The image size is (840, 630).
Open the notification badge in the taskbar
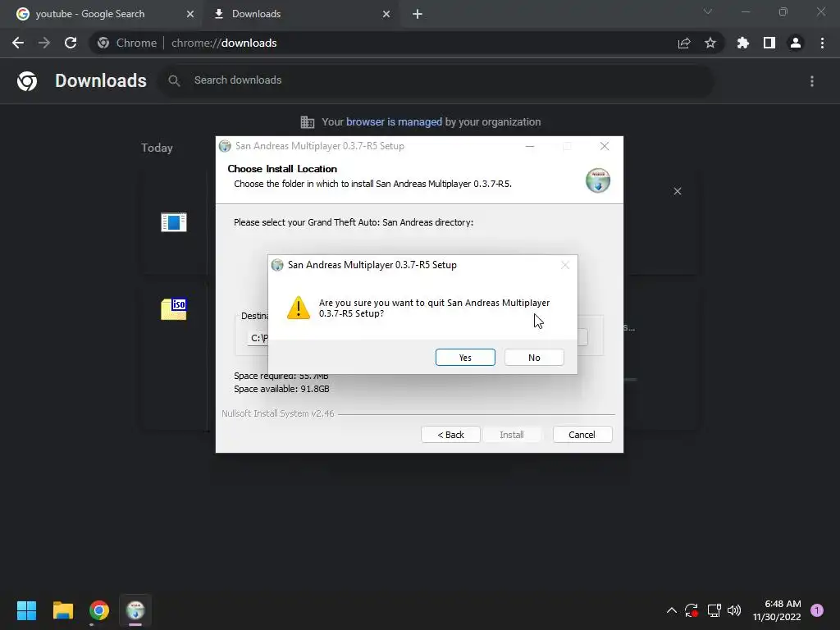click(x=817, y=610)
